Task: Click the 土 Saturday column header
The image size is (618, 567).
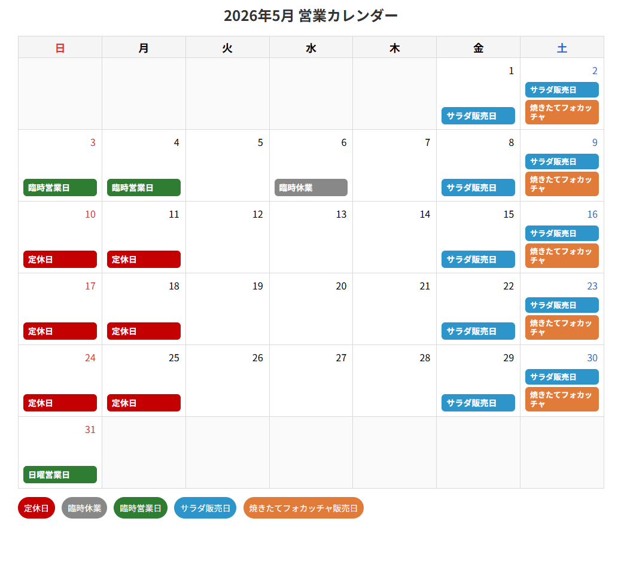Action: [x=562, y=47]
